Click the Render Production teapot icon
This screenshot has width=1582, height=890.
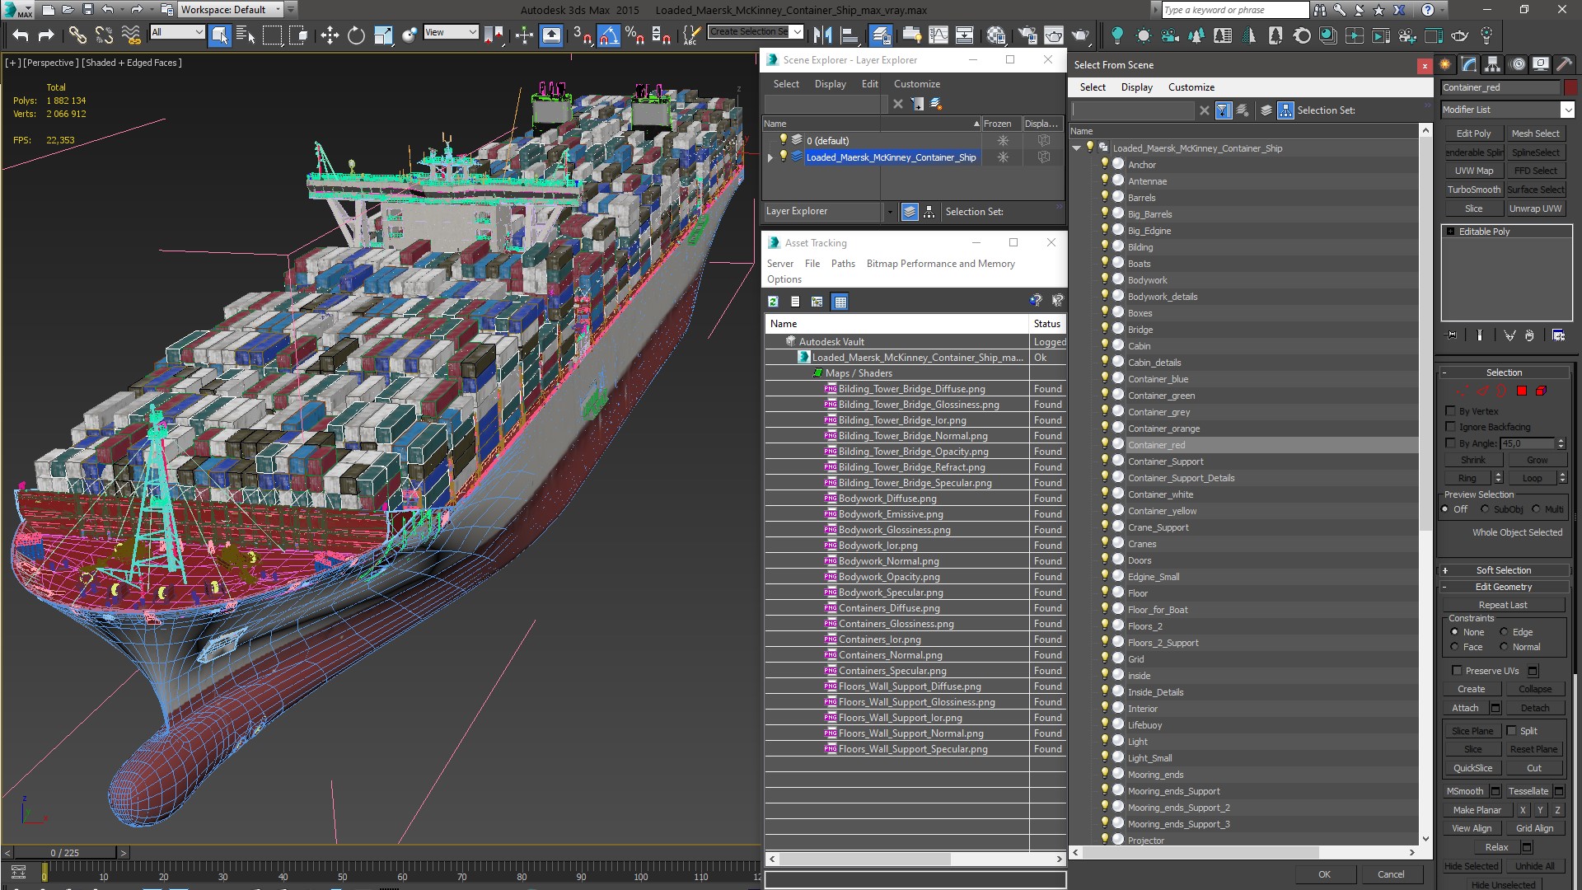pyautogui.click(x=1080, y=35)
